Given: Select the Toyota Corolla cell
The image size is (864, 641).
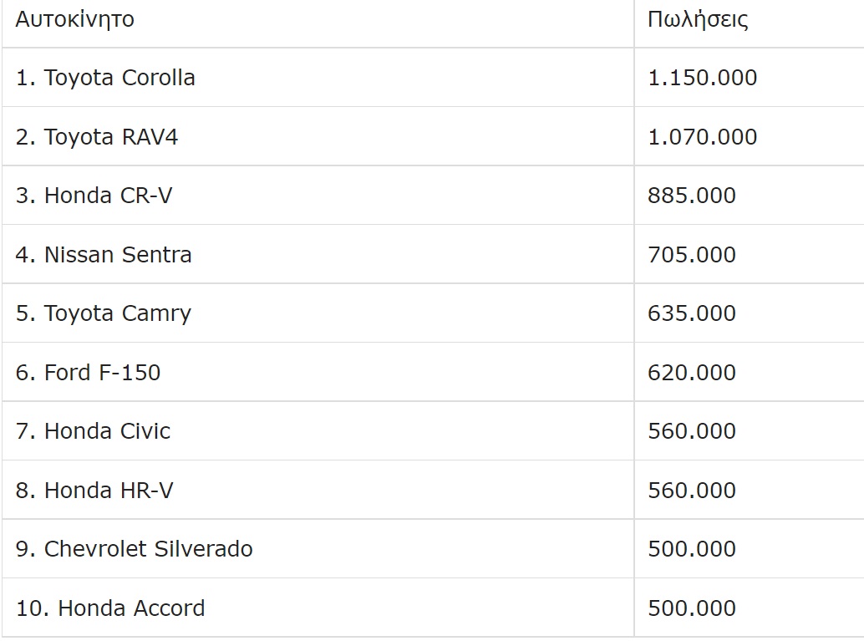Looking at the screenshot, I should 105,78.
